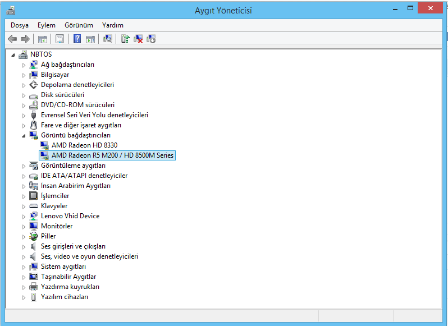Toggle the show/hide console tree toolbar icon
Viewport: 448px width, 326px height.
pyautogui.click(x=43, y=39)
